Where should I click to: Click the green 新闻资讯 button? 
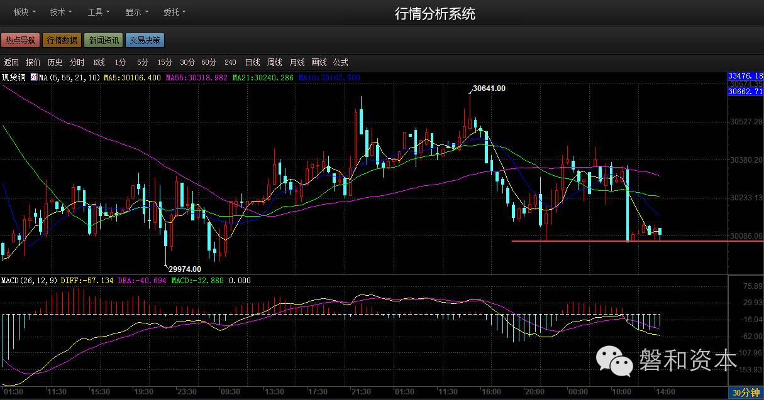[x=103, y=40]
